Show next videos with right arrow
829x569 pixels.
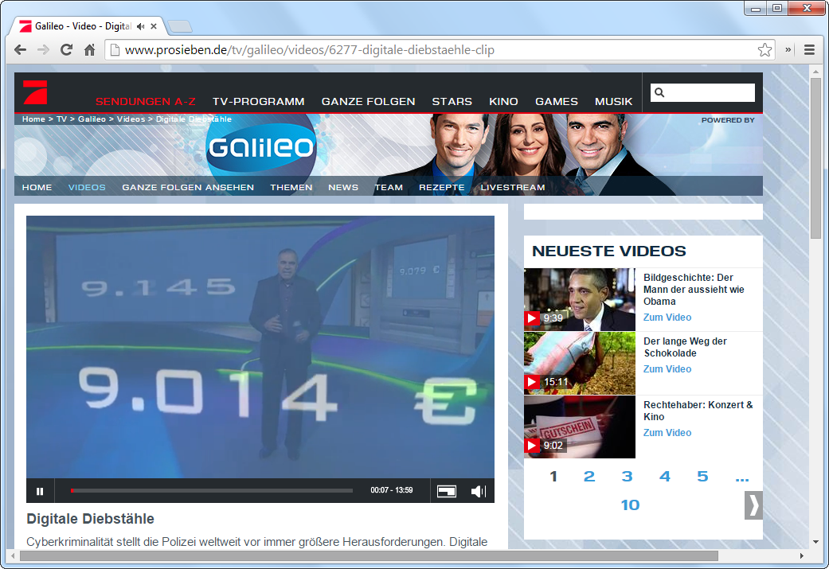[753, 505]
